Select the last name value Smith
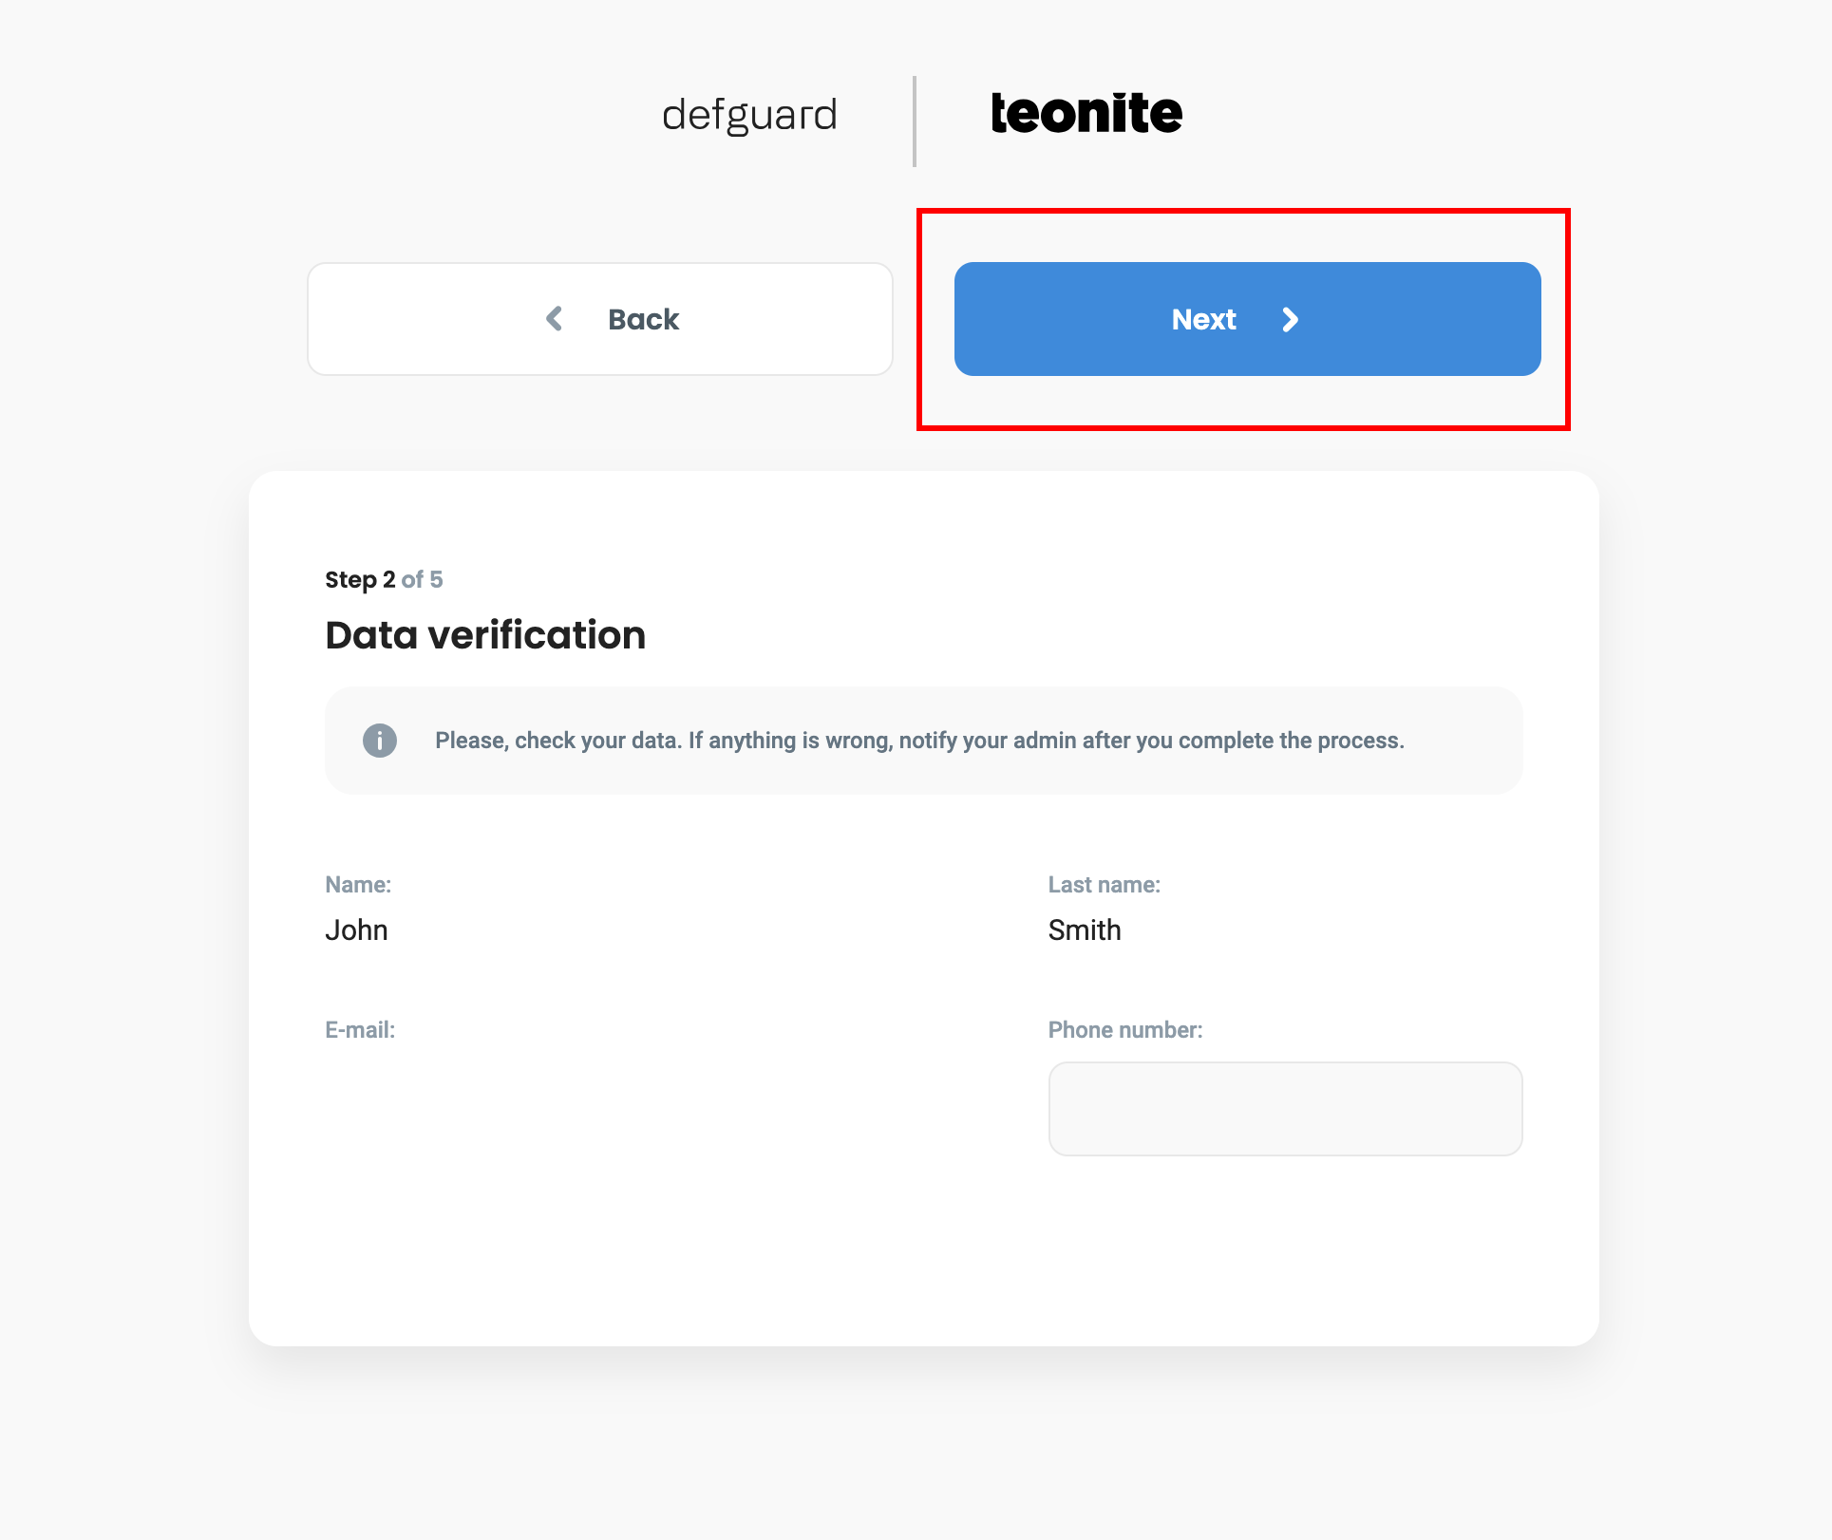 [1084, 930]
